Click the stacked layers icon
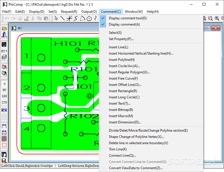This screenshot has height=172, width=224. click(4, 57)
